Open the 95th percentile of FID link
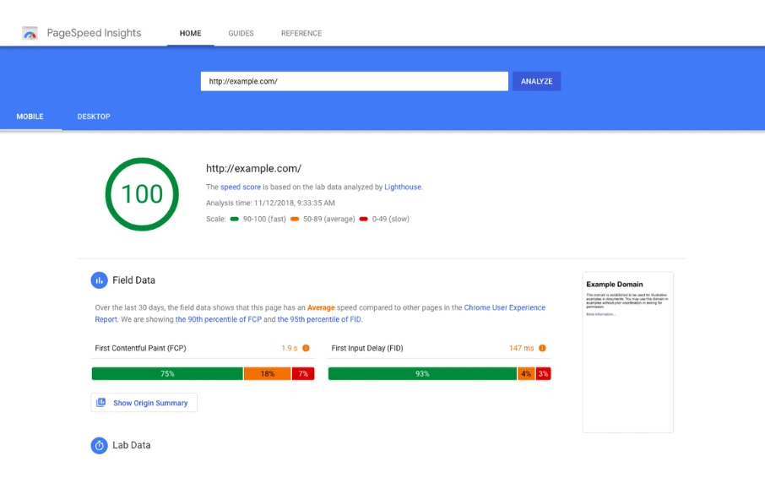The height and width of the screenshot is (478, 765). click(x=319, y=319)
